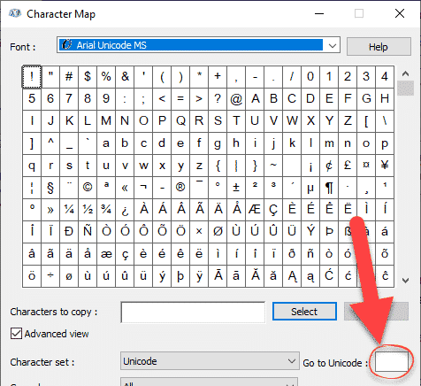Image resolution: width=421 pixels, height=386 pixels.
Task: Pick the section sign § character
Action: pos(50,188)
